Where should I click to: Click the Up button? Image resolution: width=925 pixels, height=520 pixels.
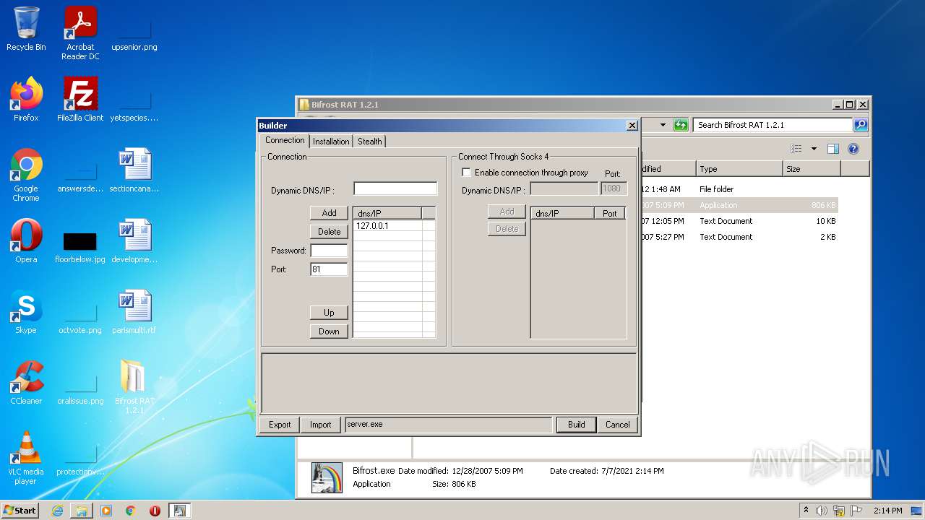point(329,312)
